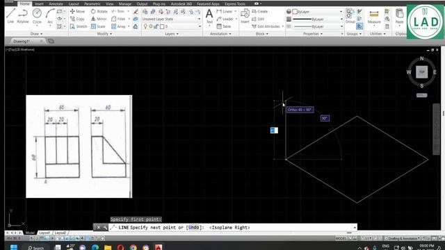Image resolution: width=445 pixels, height=250 pixels.
Task: Activate the Stretch command
Action: coord(79,26)
